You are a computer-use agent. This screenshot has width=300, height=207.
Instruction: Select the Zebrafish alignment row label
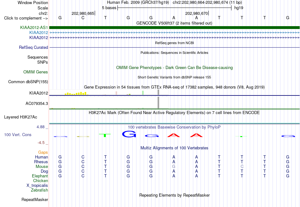point(39,190)
